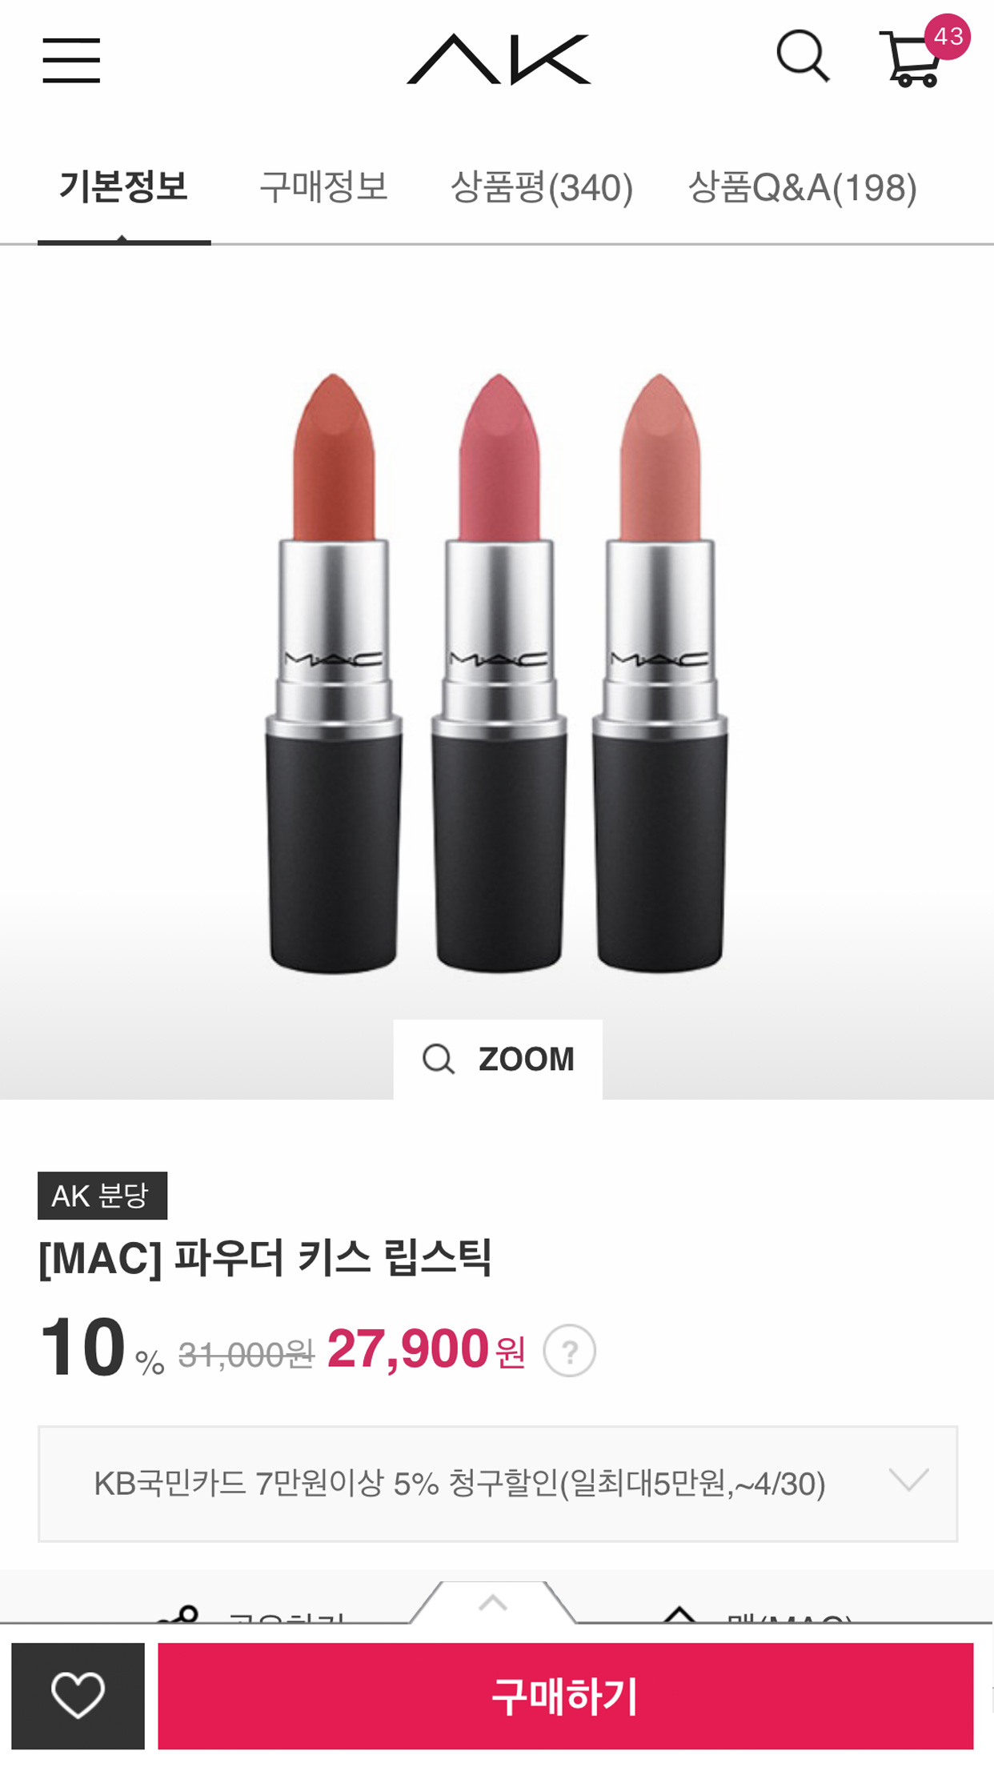Tap the AK 분당 store badge
This screenshot has height=1767, width=994.
tap(102, 1196)
